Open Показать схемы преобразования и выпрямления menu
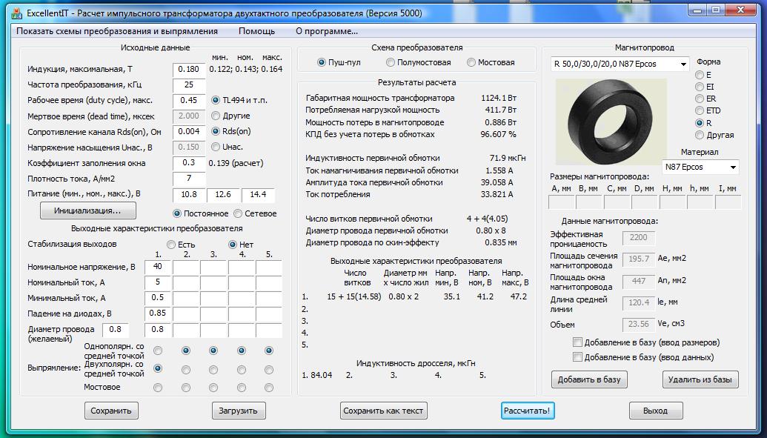The height and width of the screenshot is (438, 767). [117, 31]
